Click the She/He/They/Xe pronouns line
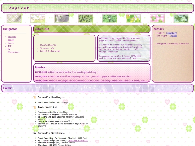 [x=48, y=45]
